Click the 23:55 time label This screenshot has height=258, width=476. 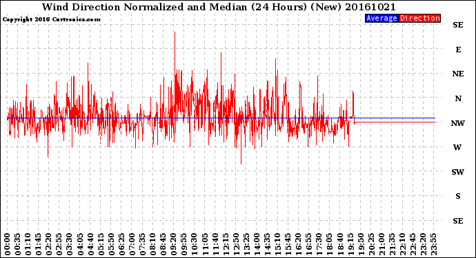[x=433, y=244]
